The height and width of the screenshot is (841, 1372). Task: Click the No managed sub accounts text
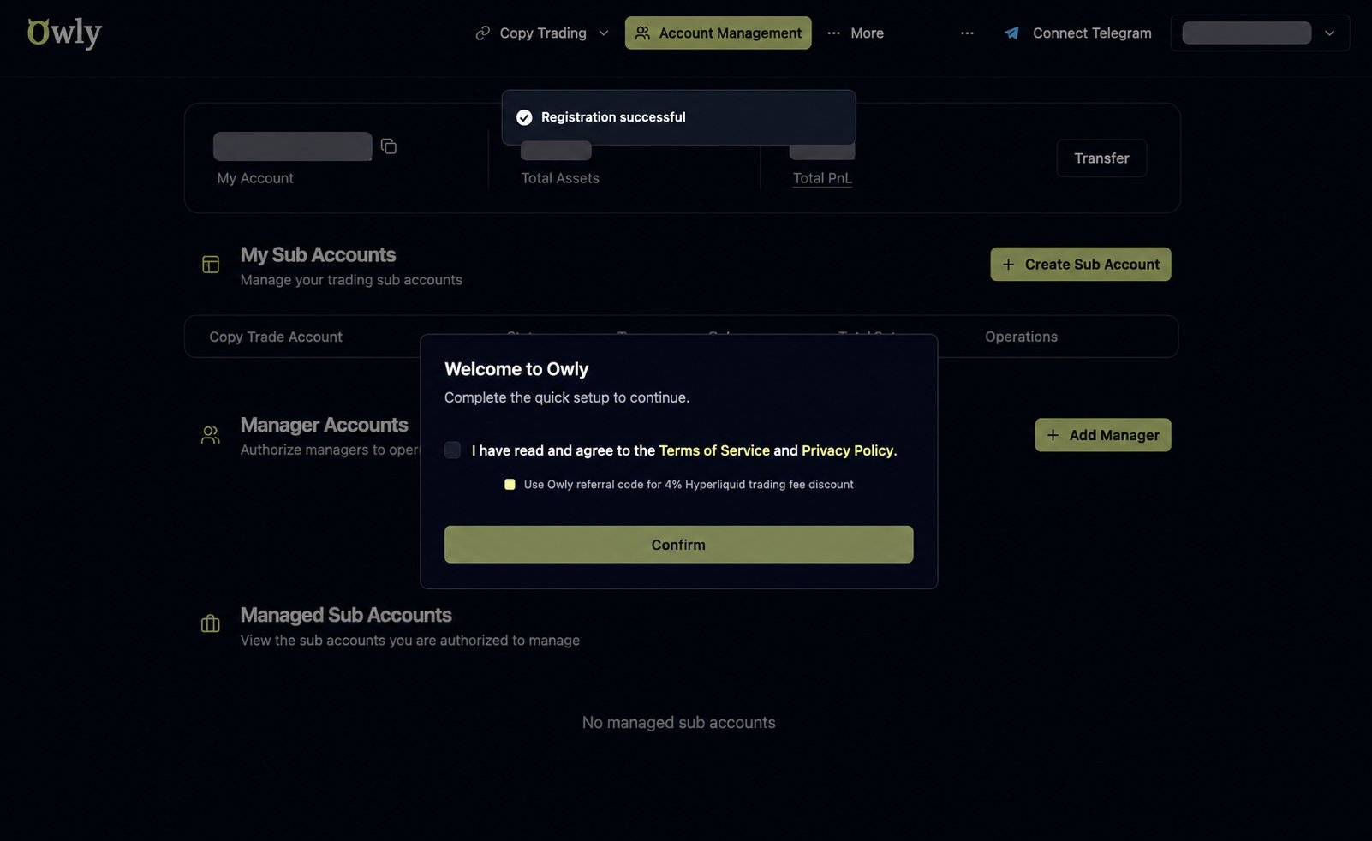(x=678, y=722)
